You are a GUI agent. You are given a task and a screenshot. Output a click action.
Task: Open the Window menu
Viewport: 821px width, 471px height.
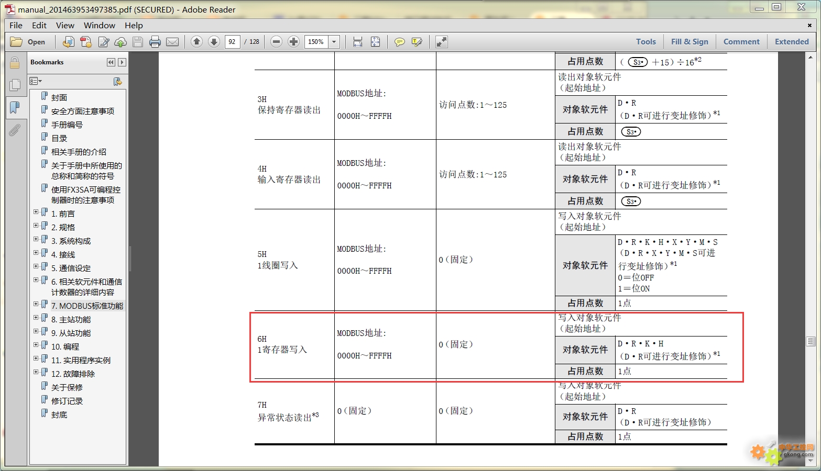click(x=100, y=25)
